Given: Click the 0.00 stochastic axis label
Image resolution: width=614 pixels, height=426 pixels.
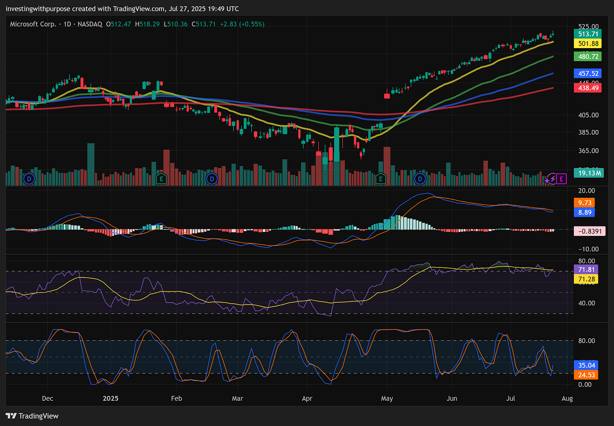Looking at the screenshot, I should 585,385.
